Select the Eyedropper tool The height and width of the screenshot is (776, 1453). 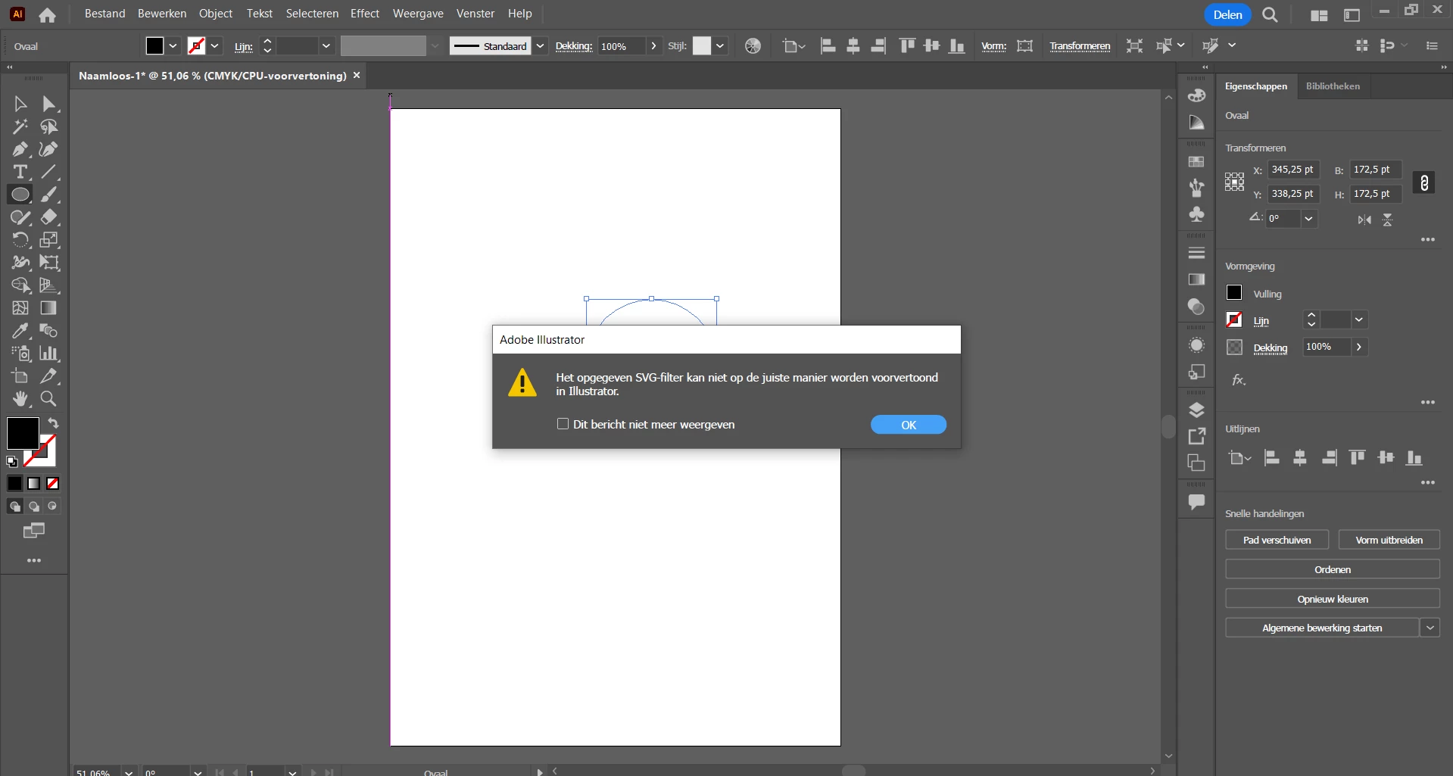(20, 331)
